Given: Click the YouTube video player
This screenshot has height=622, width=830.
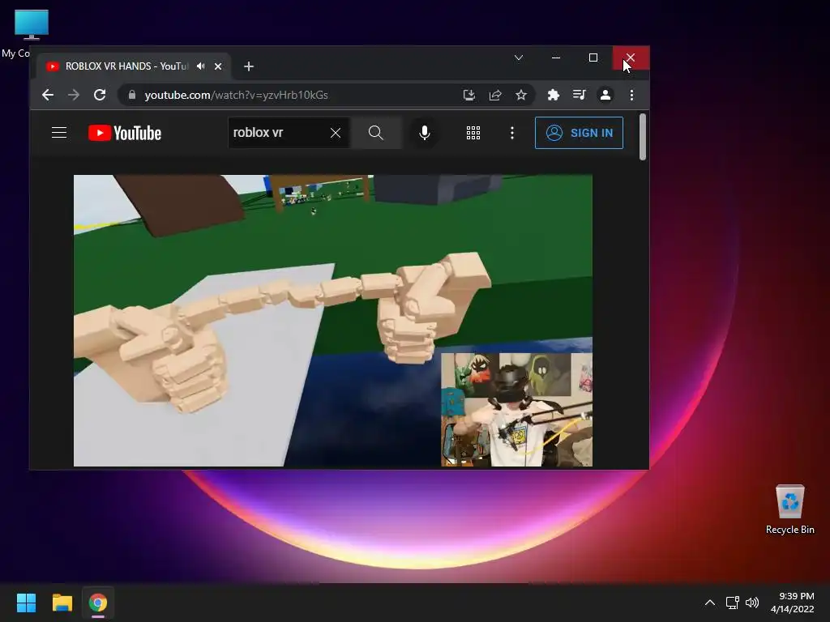Looking at the screenshot, I should [x=333, y=321].
